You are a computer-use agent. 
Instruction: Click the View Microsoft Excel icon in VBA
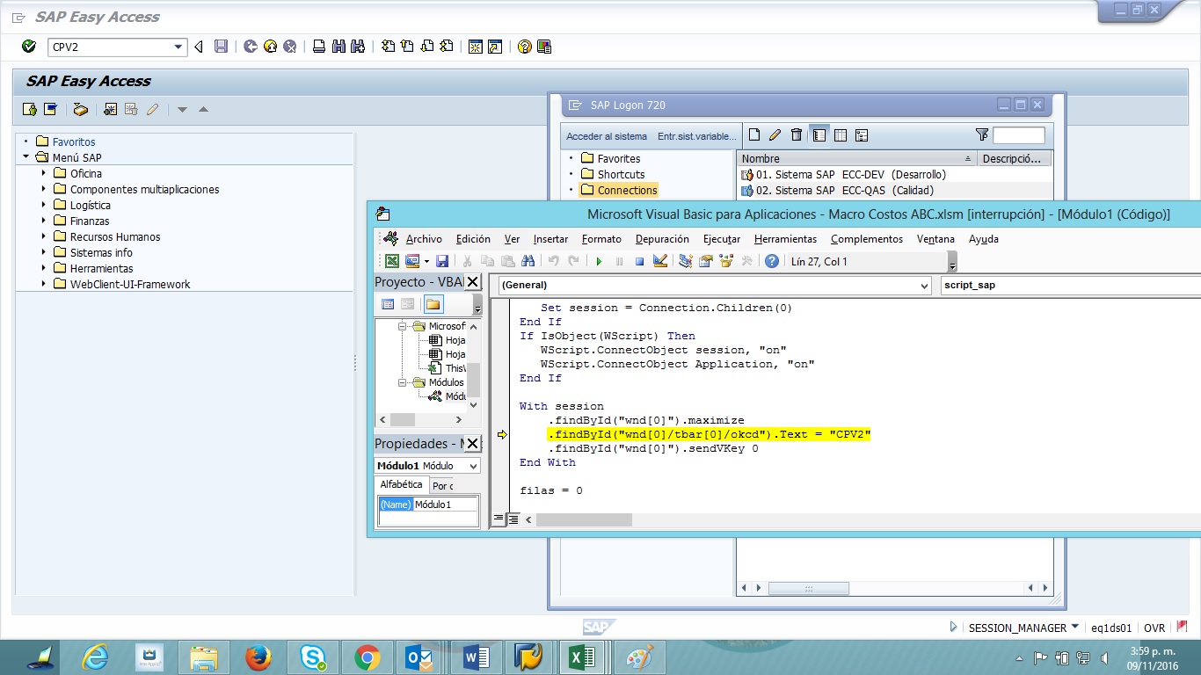(394, 261)
